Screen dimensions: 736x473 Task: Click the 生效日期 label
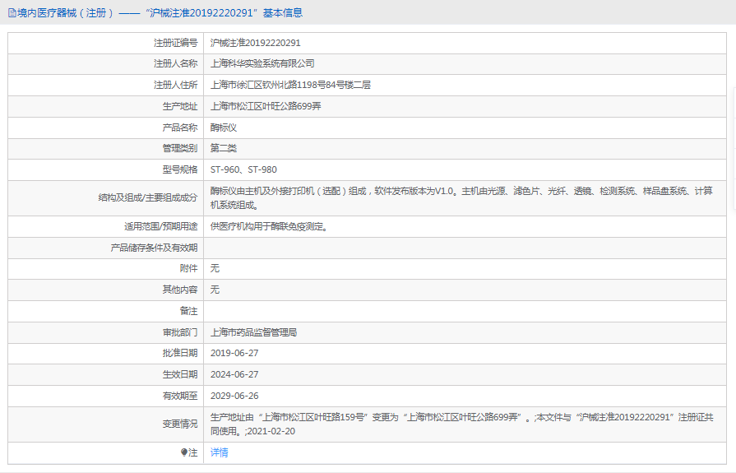point(180,374)
